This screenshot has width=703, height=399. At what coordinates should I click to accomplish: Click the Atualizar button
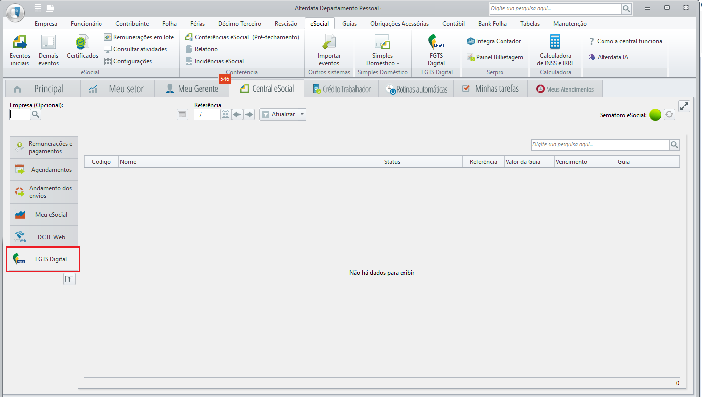tap(279, 114)
